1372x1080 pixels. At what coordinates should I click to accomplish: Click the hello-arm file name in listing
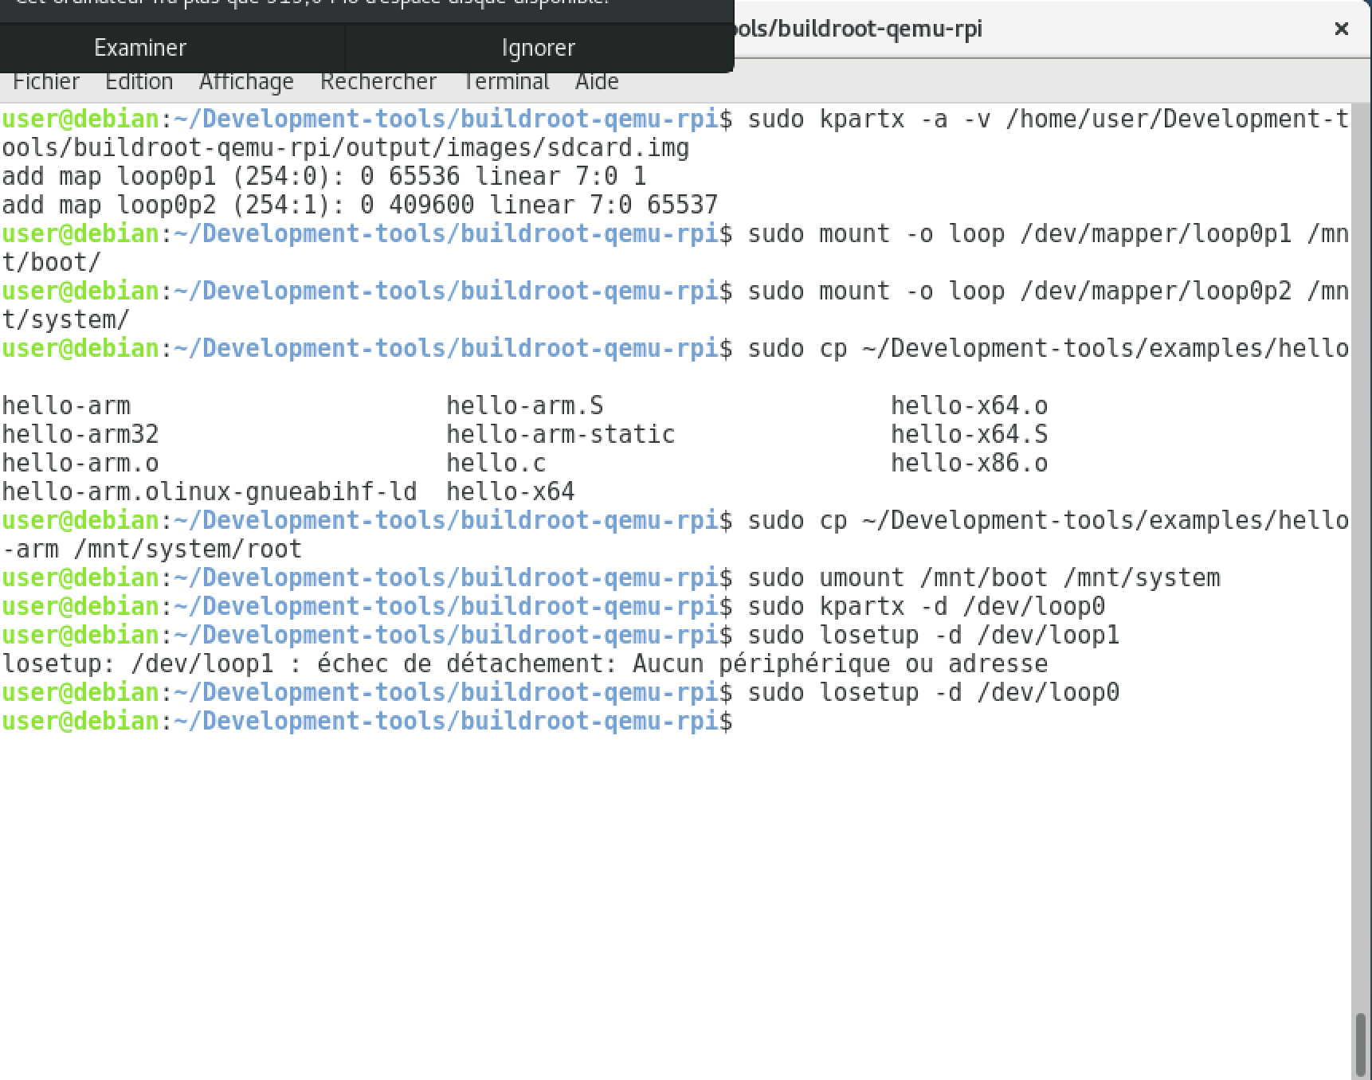(x=66, y=405)
